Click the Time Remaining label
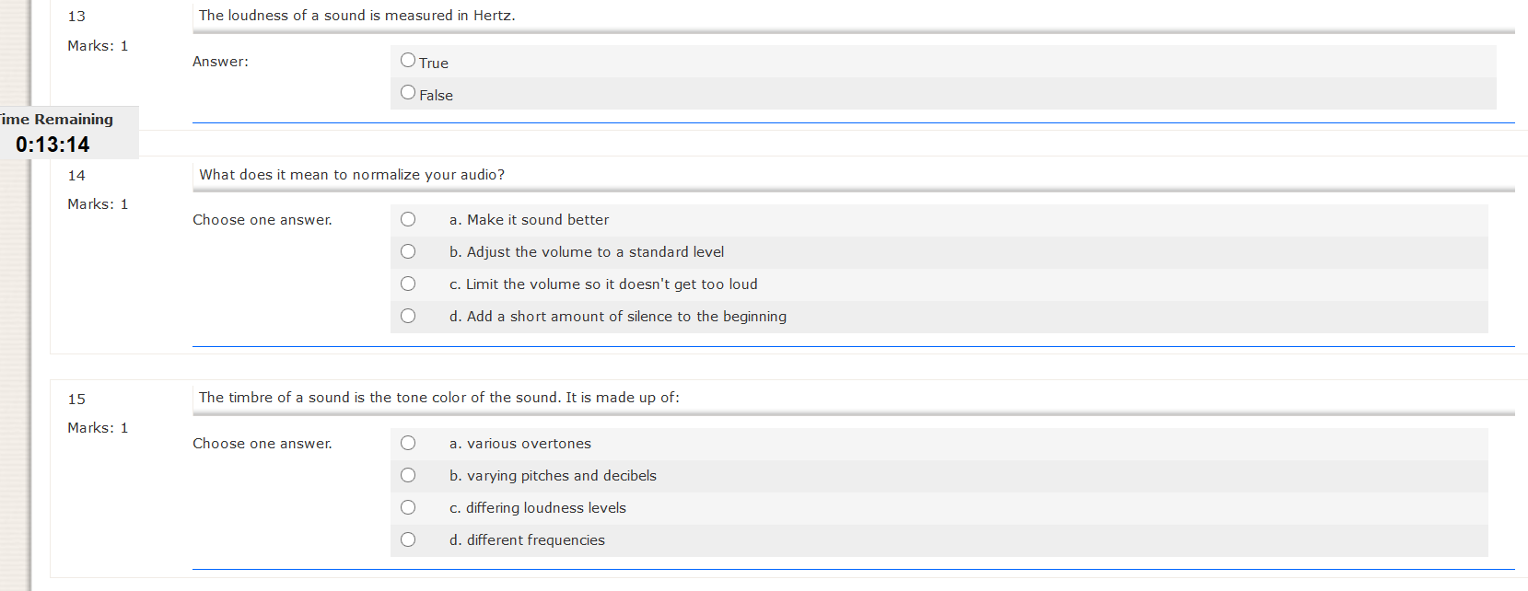This screenshot has width=1528, height=591. point(57,119)
